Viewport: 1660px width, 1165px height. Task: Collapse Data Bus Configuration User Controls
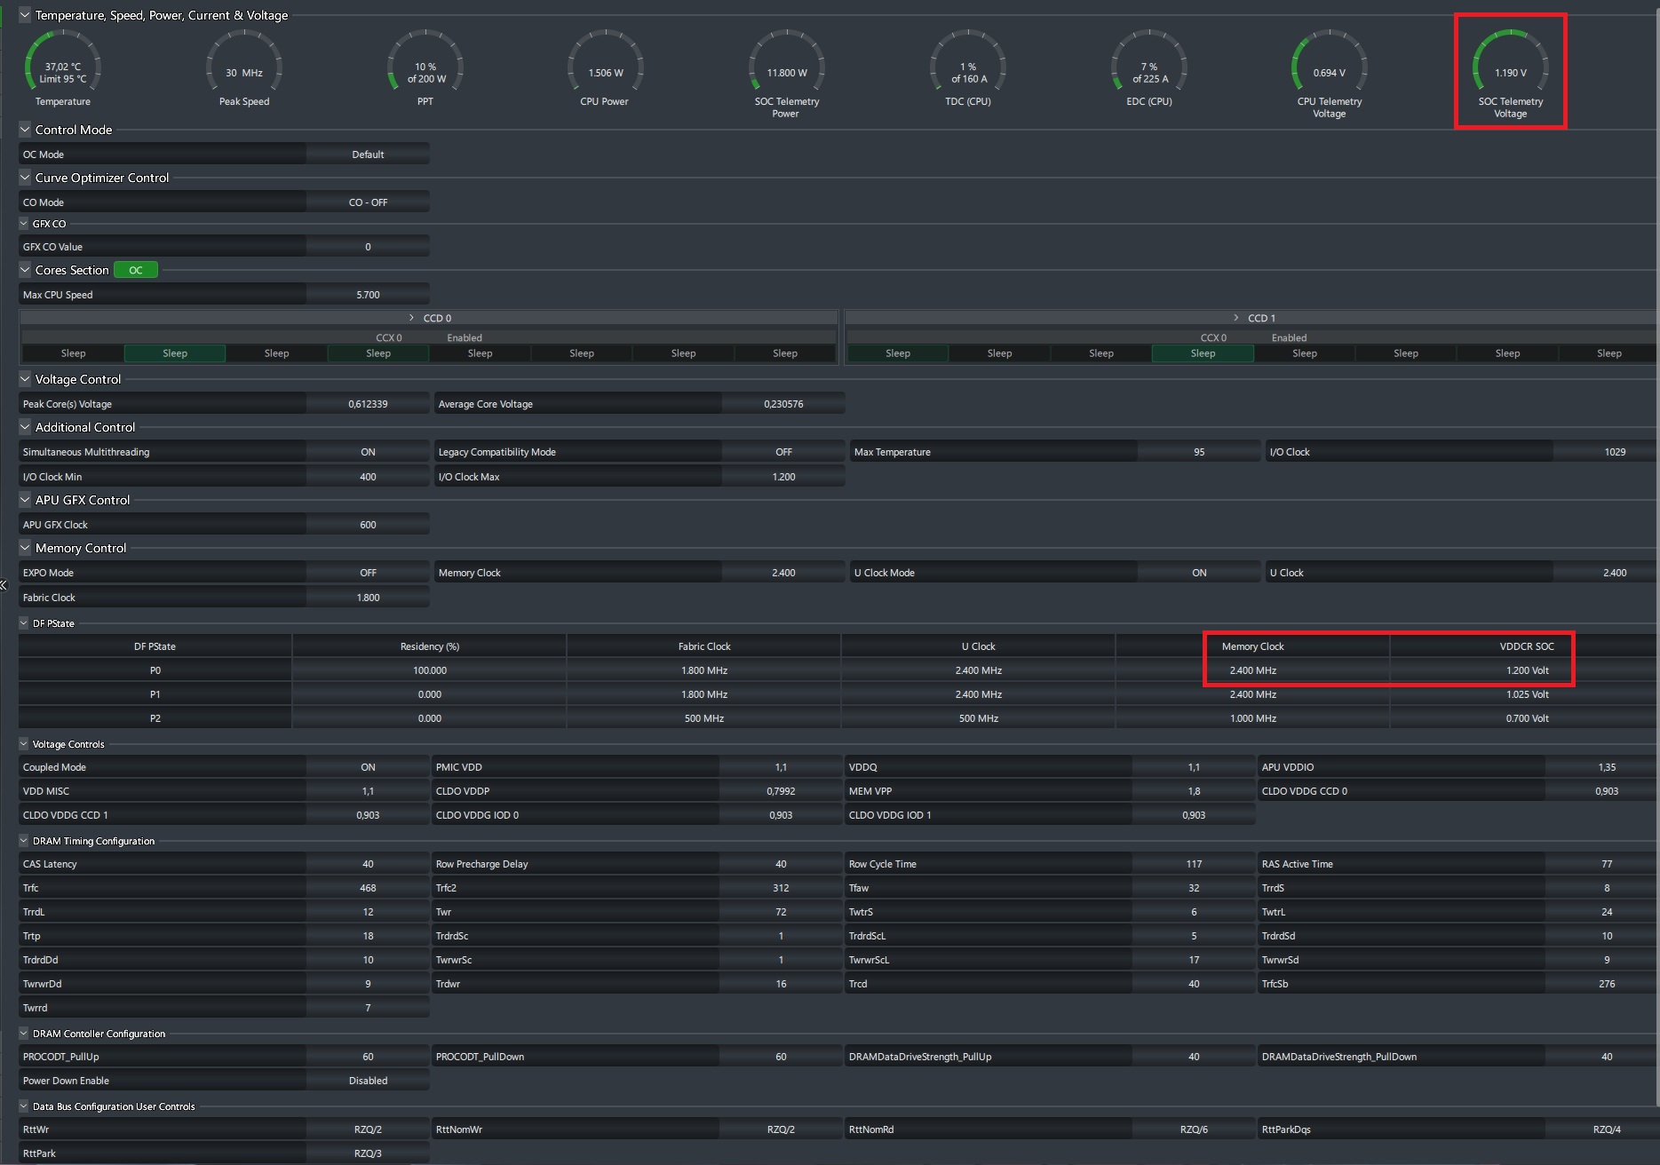click(x=24, y=1106)
